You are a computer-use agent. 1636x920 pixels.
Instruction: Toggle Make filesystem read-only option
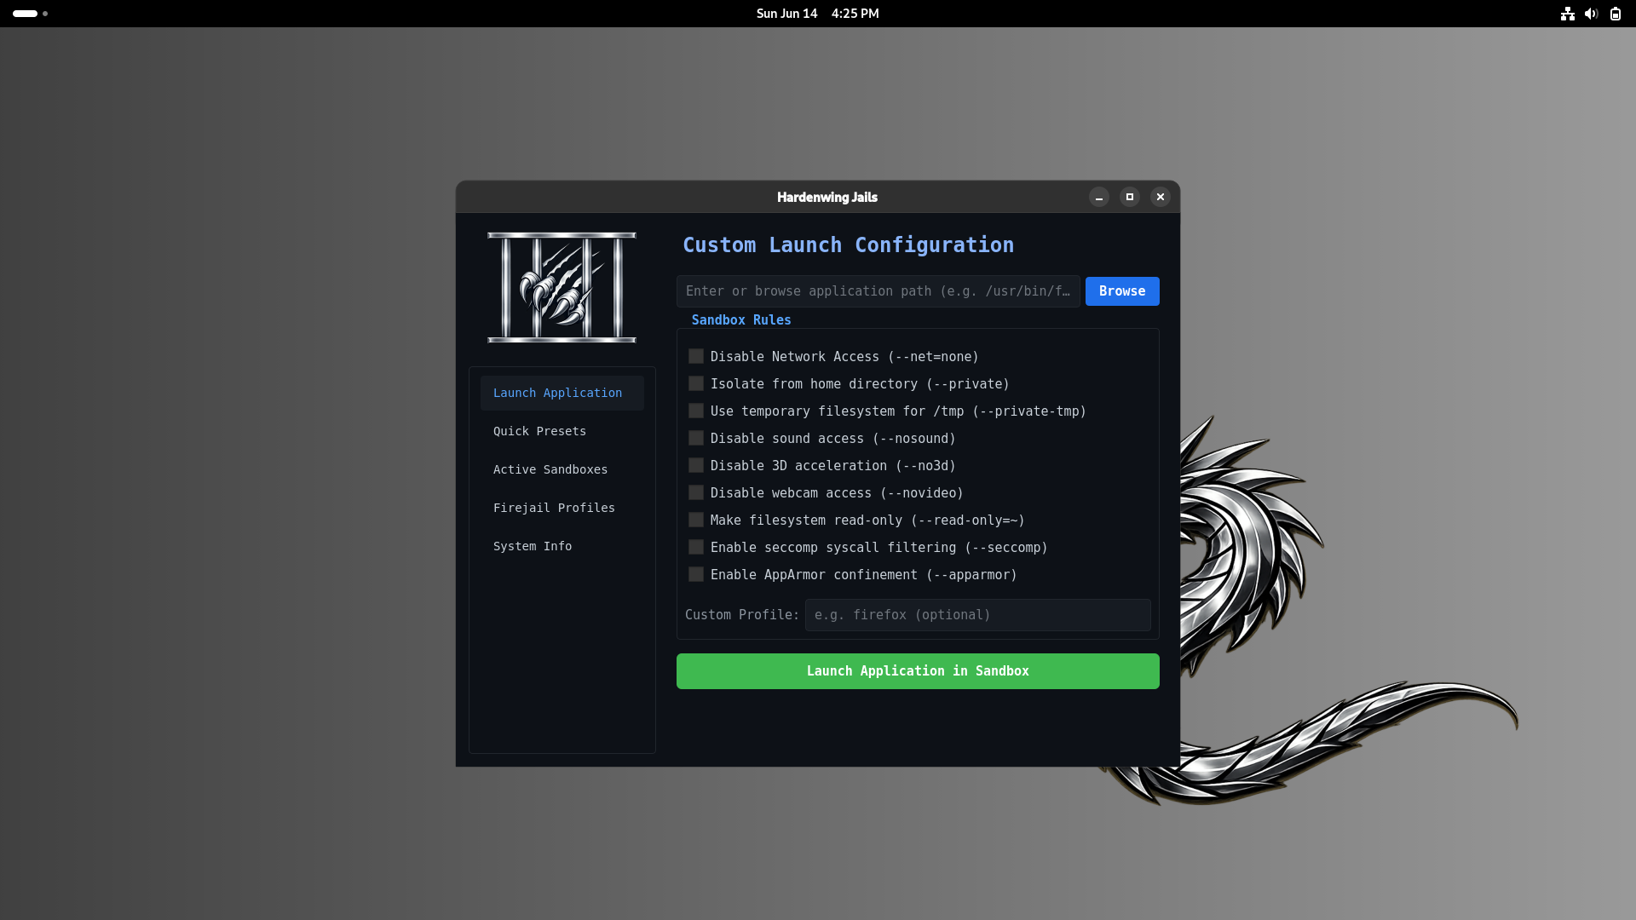(x=696, y=520)
